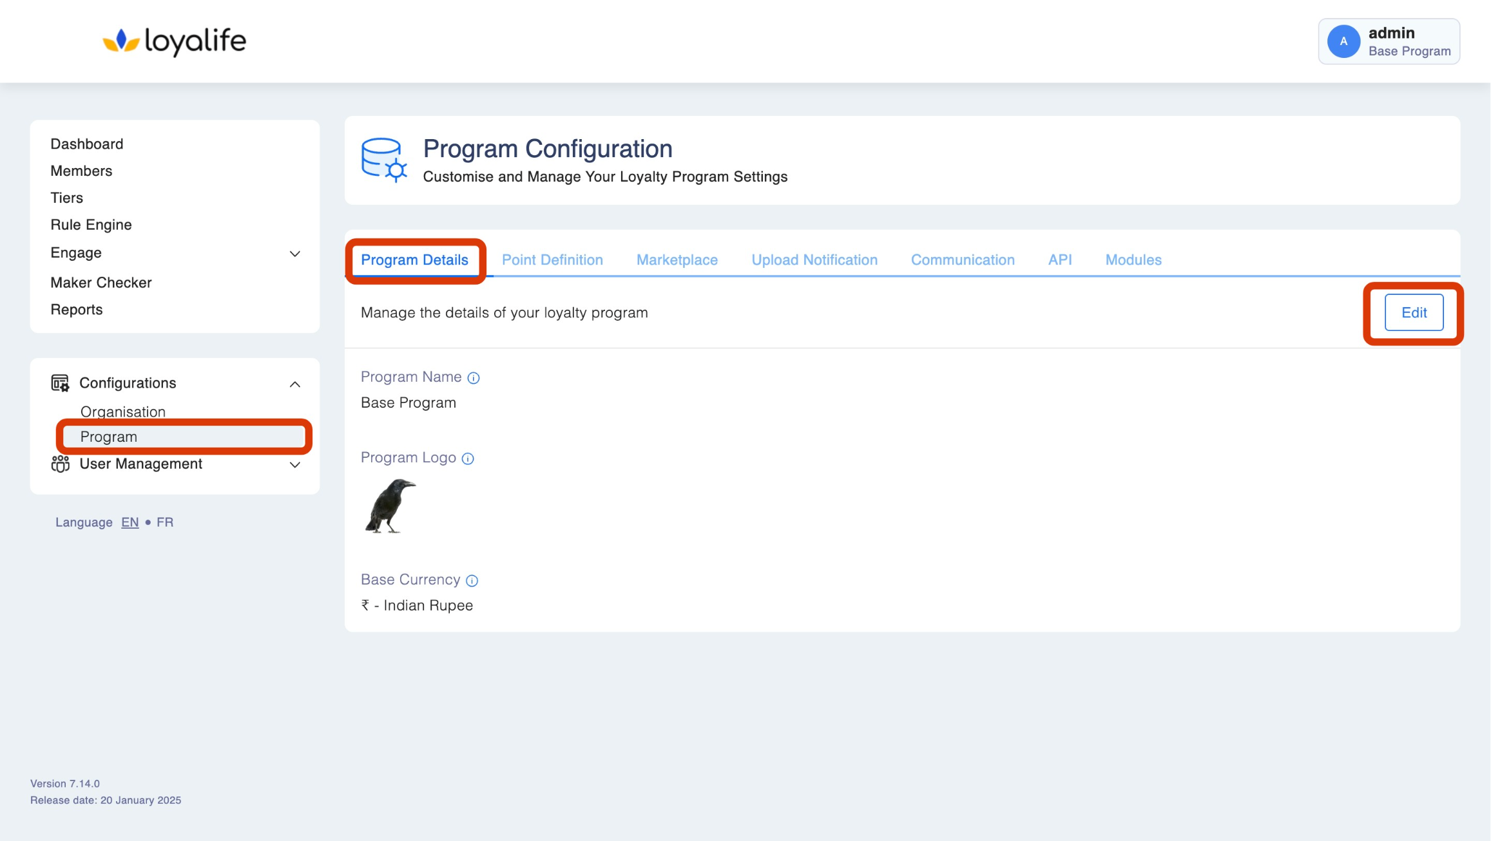Select EN language option
The height and width of the screenshot is (841, 1491).
pos(130,522)
